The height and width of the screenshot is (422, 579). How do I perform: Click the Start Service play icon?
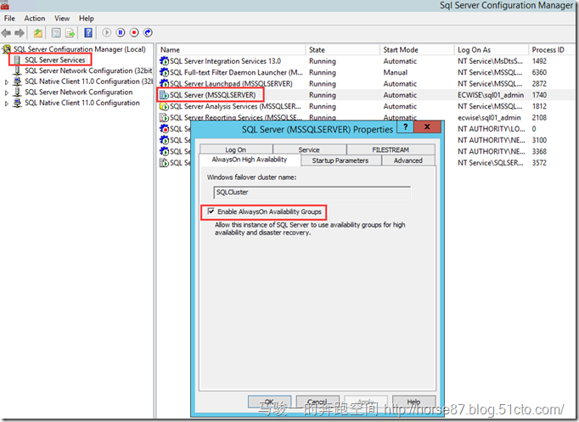[x=106, y=33]
